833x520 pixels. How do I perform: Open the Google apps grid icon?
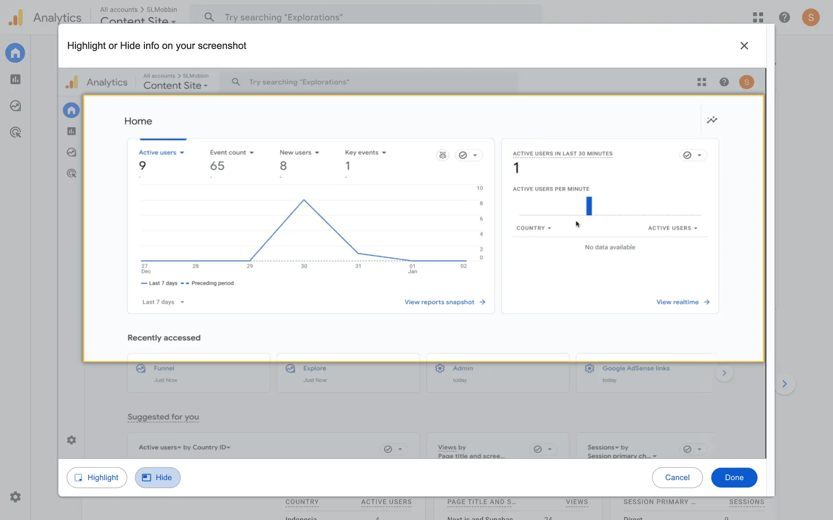pyautogui.click(x=758, y=17)
